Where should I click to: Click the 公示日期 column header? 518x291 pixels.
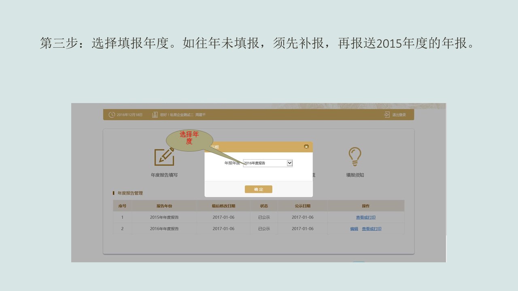tap(302, 206)
